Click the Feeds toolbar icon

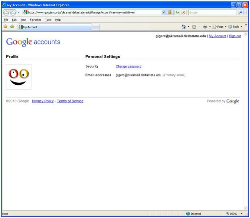(194, 27)
